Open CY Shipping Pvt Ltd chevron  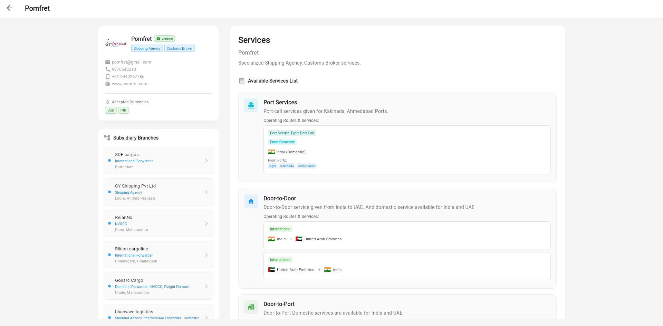tap(206, 192)
